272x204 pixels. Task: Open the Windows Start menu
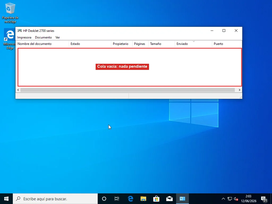pos(6,199)
